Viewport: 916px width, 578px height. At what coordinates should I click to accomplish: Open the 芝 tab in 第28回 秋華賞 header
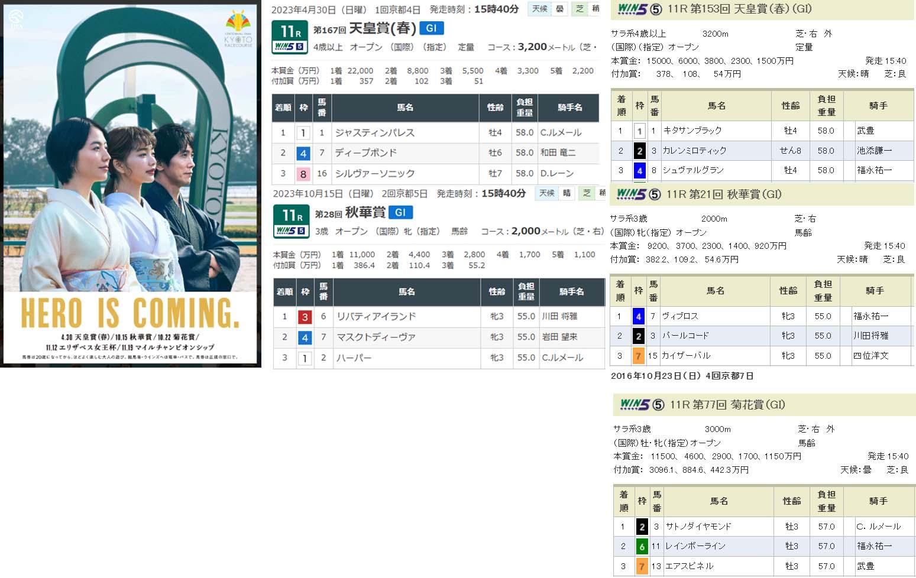pyautogui.click(x=586, y=193)
